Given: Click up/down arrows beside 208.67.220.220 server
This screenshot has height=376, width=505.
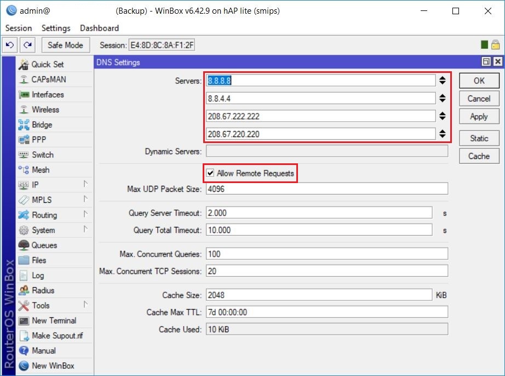Looking at the screenshot, I should click(x=443, y=134).
